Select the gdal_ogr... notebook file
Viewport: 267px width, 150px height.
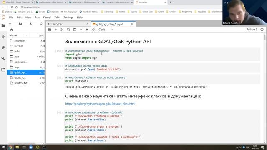point(26,72)
